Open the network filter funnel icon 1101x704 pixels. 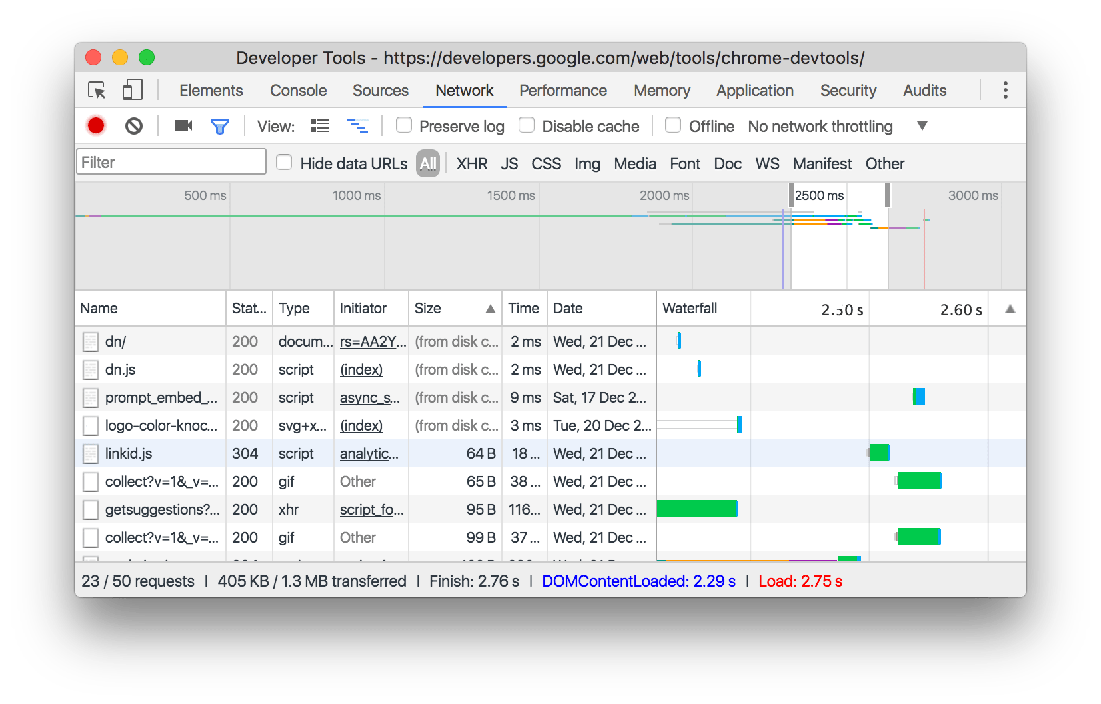(x=221, y=125)
